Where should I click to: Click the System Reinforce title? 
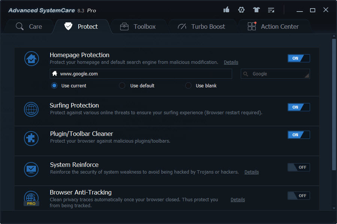74,165
